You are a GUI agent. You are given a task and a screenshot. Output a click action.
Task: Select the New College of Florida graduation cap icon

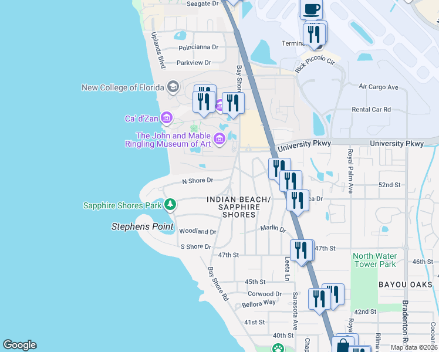173,87
